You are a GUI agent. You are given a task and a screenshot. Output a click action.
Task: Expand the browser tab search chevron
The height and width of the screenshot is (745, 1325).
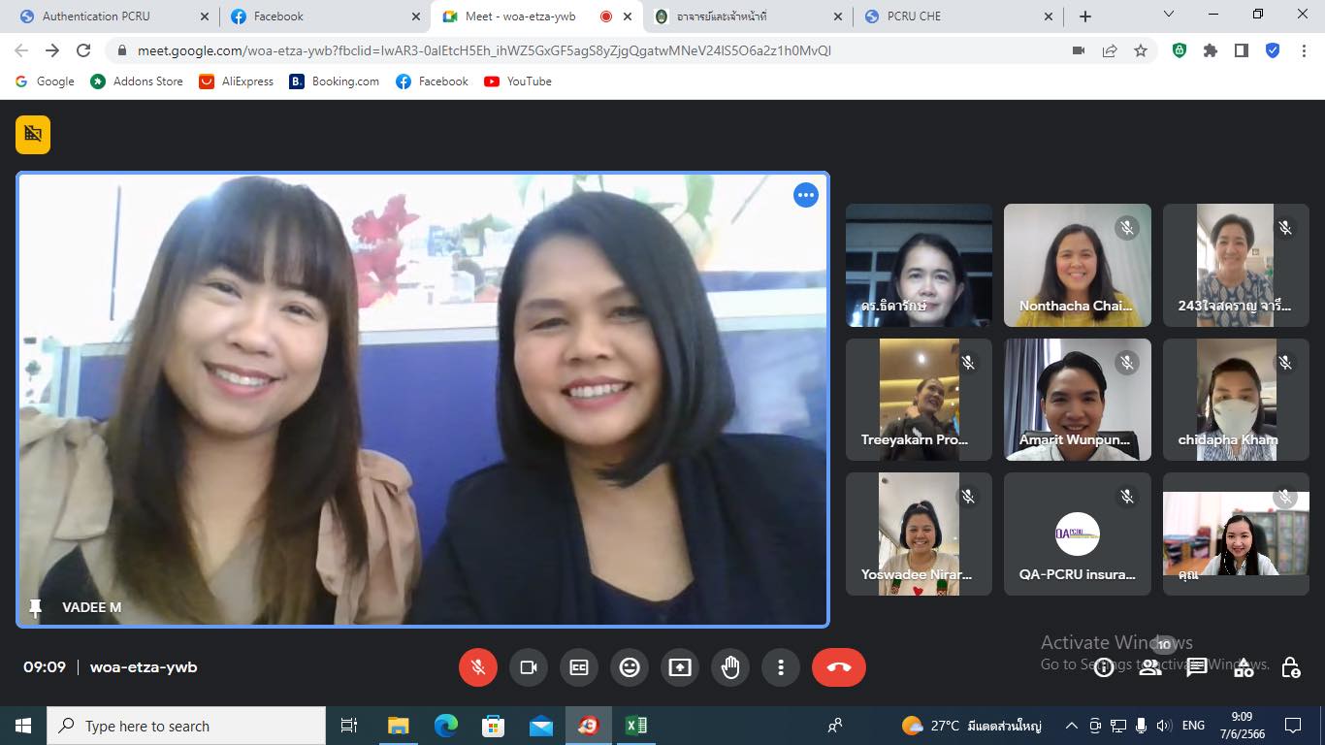click(1168, 15)
